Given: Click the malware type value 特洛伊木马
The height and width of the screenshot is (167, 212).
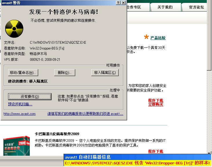Looking at the screenshot, I should pyautogui.click(x=38, y=54).
